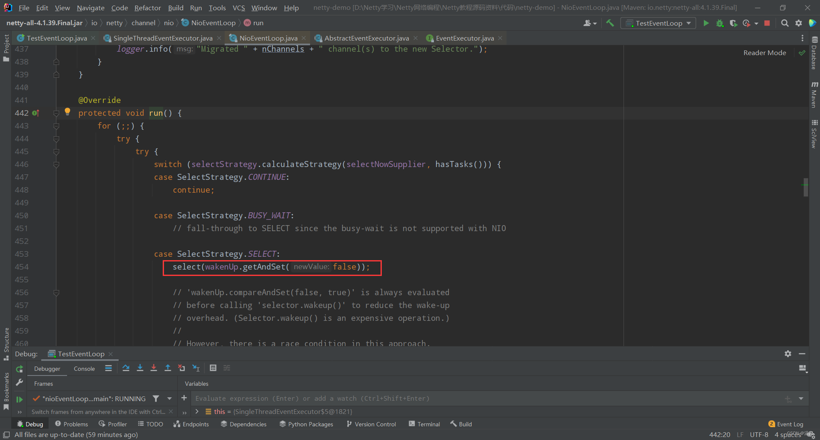Open the Version Control tool window
Viewport: 820px width, 440px height.
[x=371, y=424]
